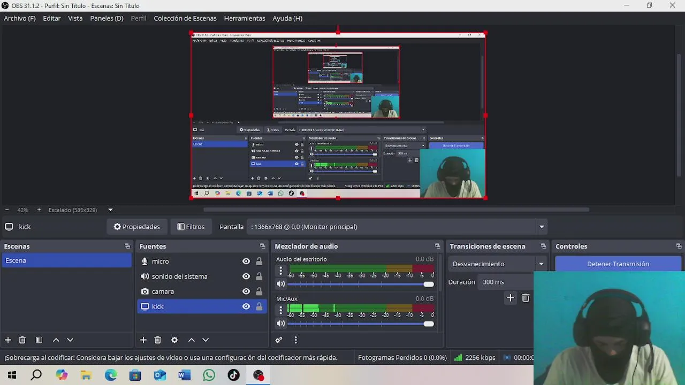Select the micro source row

(x=201, y=261)
